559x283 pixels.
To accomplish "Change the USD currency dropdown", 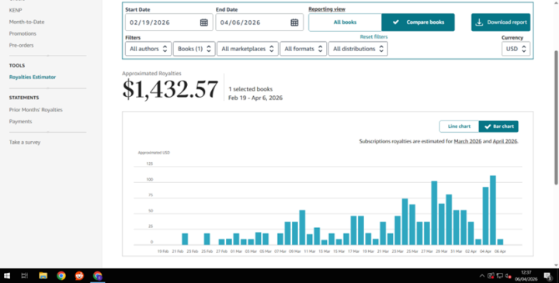I will pyautogui.click(x=516, y=49).
